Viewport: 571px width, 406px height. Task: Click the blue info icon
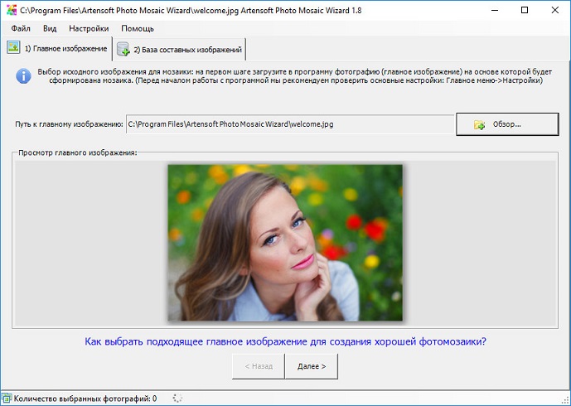23,76
